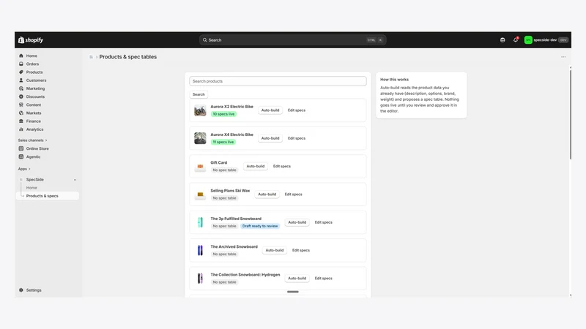
Task: Click the magnifier icon in top search
Action: click(205, 40)
